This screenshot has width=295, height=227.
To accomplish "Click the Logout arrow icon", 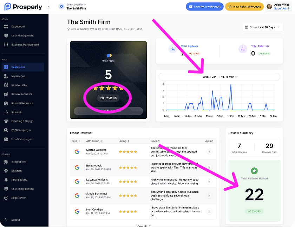I will (x=6, y=220).
